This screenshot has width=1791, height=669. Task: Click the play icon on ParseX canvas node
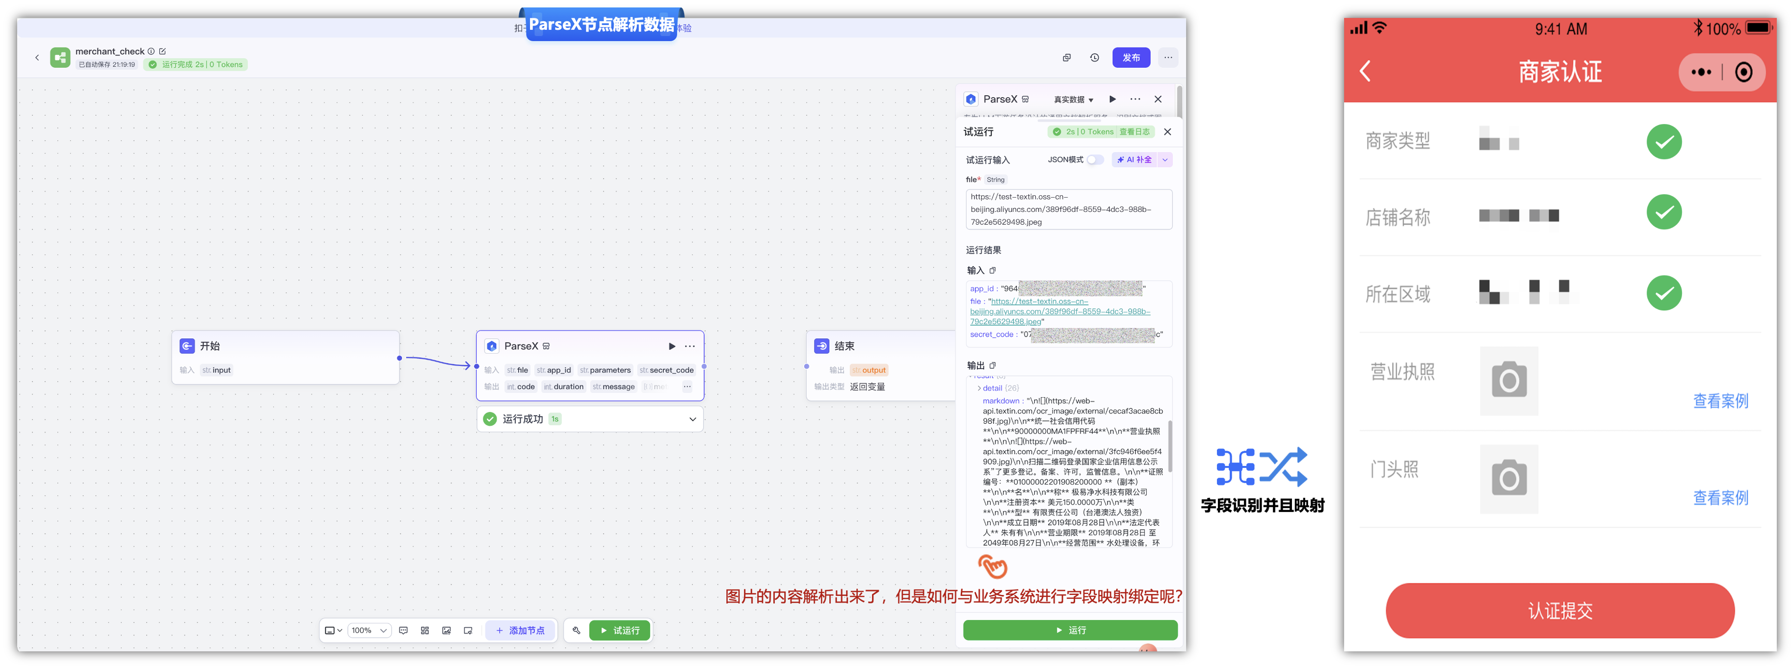click(x=672, y=346)
